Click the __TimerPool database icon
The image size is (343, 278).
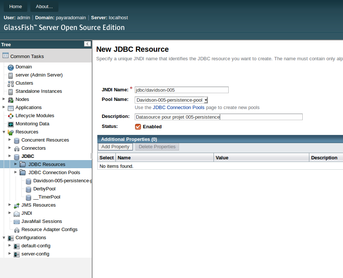point(28,197)
